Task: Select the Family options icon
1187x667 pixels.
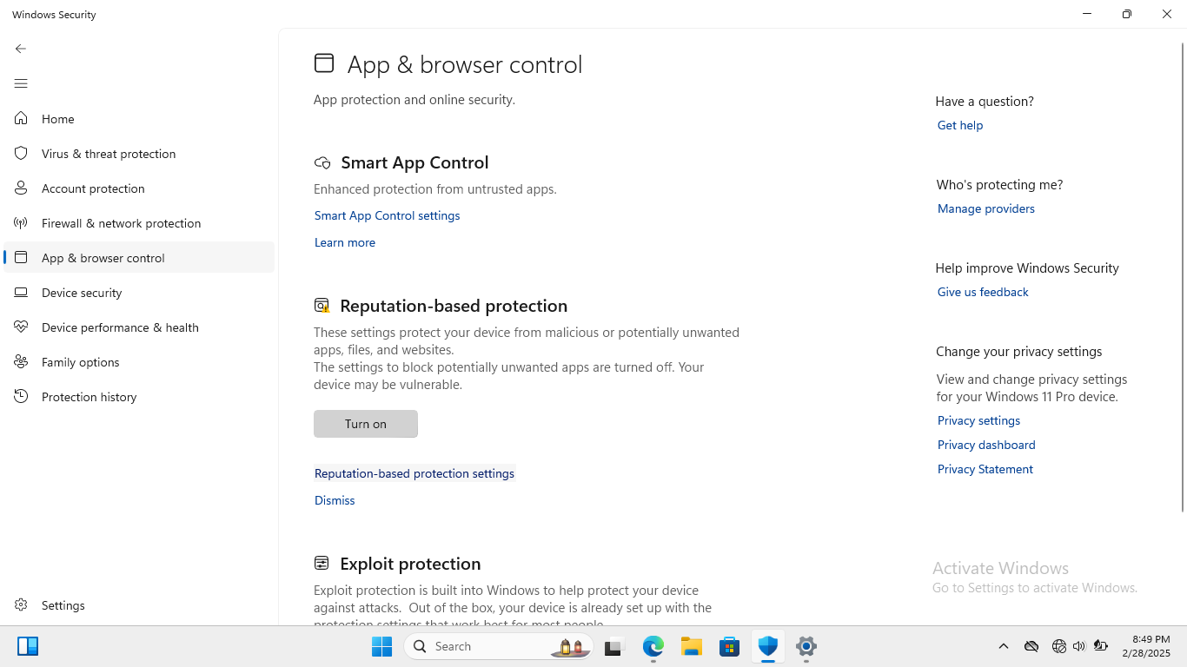Action: (x=21, y=362)
